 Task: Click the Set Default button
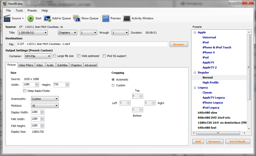238,141
